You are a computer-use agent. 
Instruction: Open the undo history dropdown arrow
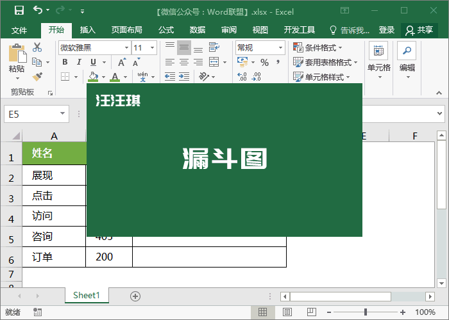[48, 10]
